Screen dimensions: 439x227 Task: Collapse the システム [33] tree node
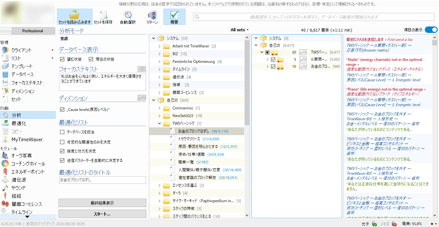tap(154, 38)
